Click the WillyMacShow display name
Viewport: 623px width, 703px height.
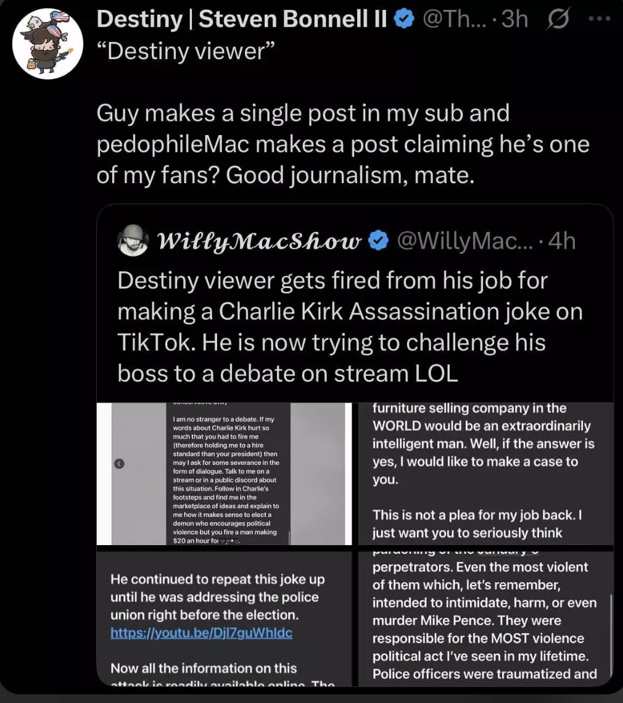[x=260, y=241]
